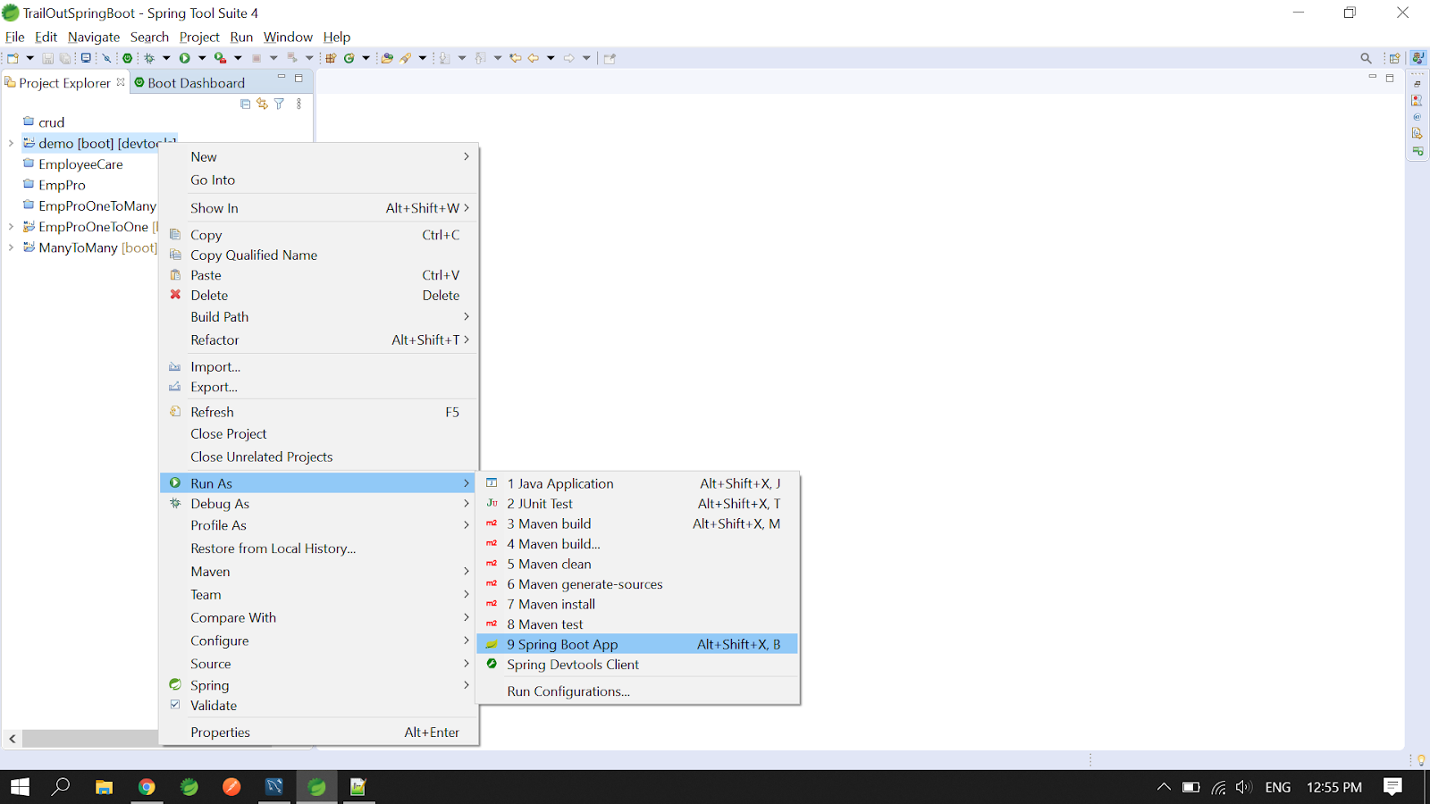Open the dropdown arrow next to Run icon
This screenshot has width=1430, height=804.
point(202,58)
